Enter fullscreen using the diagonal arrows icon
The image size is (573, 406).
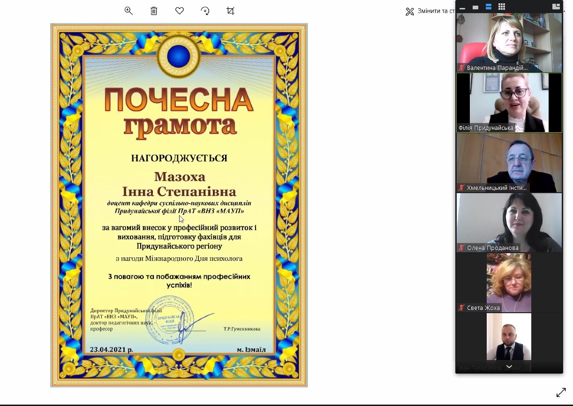pyautogui.click(x=561, y=392)
